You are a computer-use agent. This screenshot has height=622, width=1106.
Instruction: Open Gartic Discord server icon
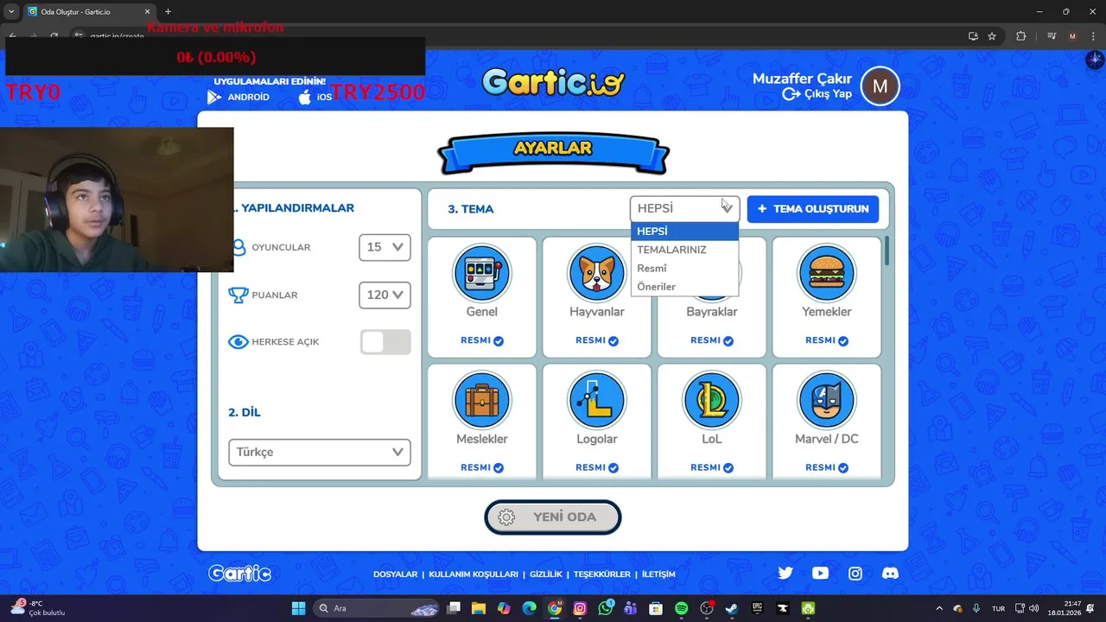(x=890, y=573)
